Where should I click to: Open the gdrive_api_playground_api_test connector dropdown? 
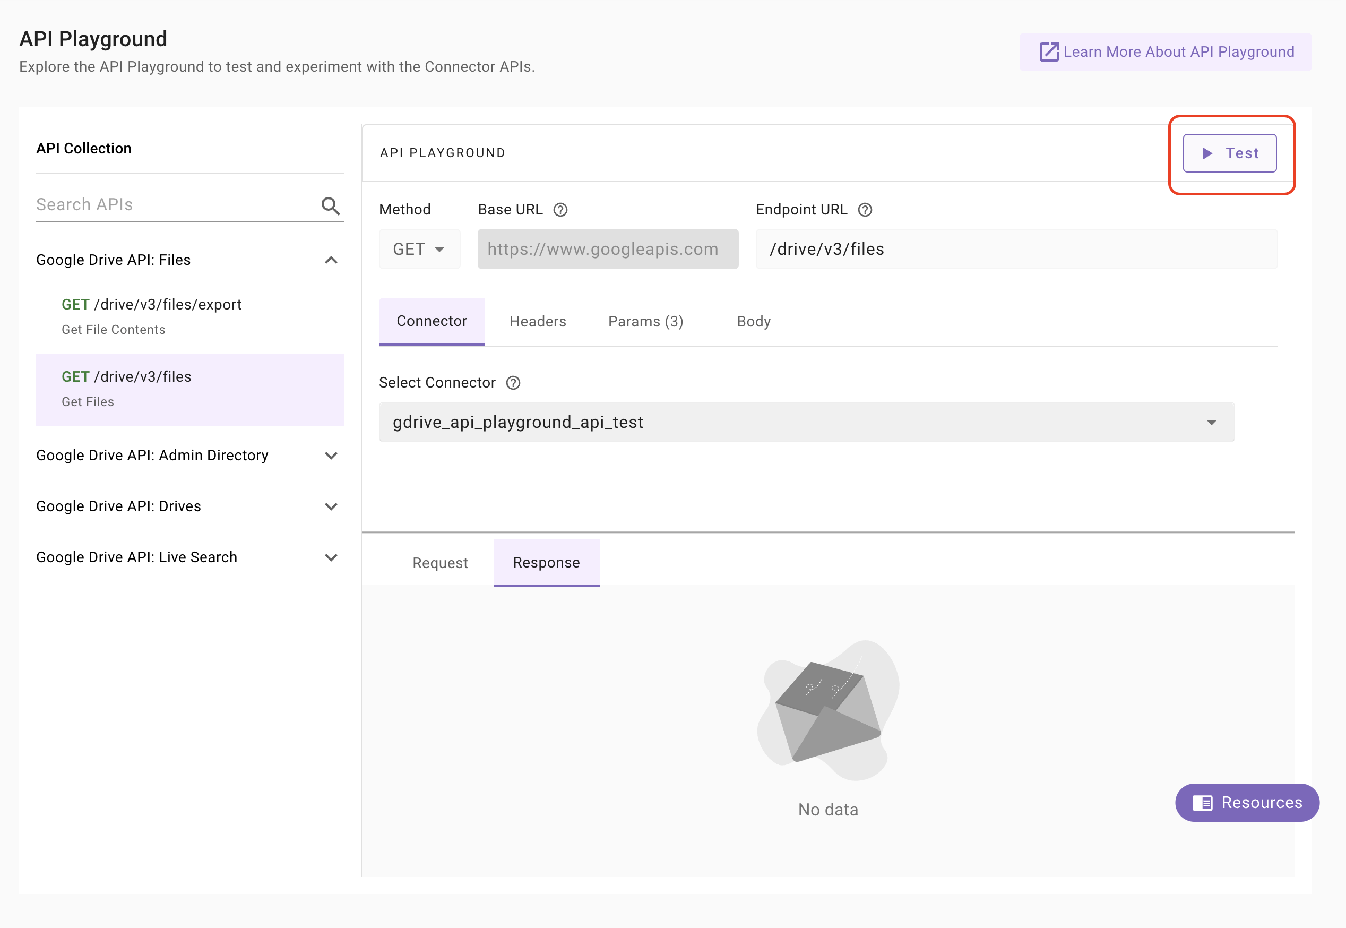(806, 422)
